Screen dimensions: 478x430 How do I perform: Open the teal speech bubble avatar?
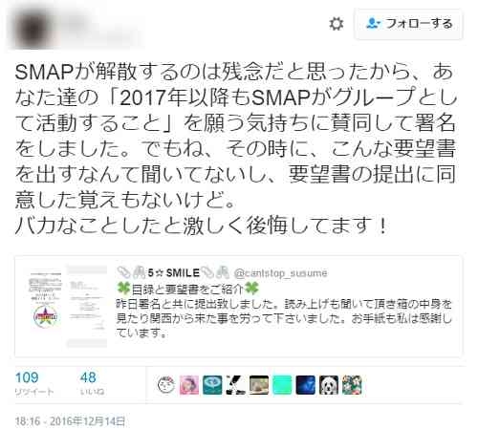coord(212,385)
